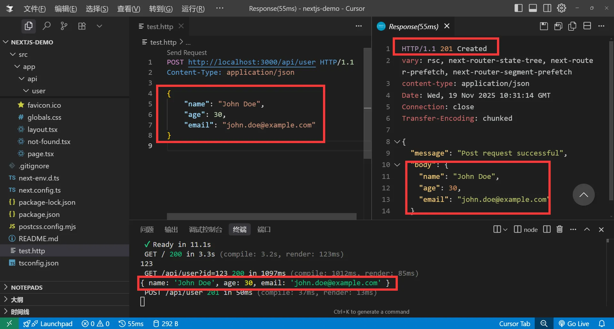This screenshot has width=614, height=329.
Task: Fold the body object at line 10
Action: point(397,165)
